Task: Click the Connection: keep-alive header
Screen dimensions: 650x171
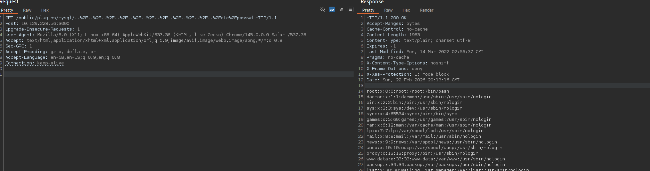Action: click(x=35, y=63)
